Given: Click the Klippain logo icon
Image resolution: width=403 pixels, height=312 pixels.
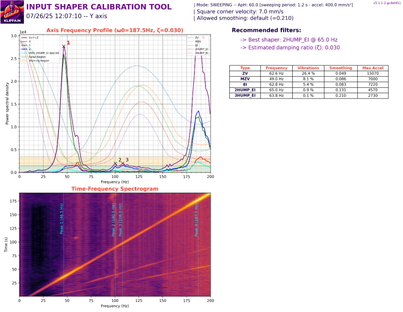Looking at the screenshot, I should pyautogui.click(x=12, y=12).
